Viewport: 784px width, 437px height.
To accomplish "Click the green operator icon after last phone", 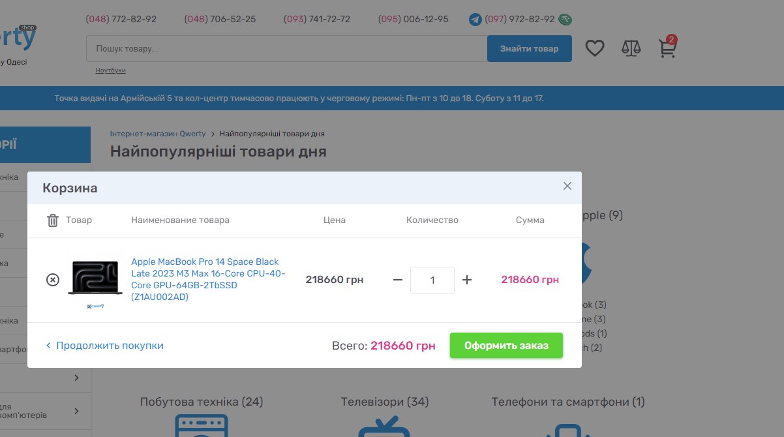I will coord(566,20).
